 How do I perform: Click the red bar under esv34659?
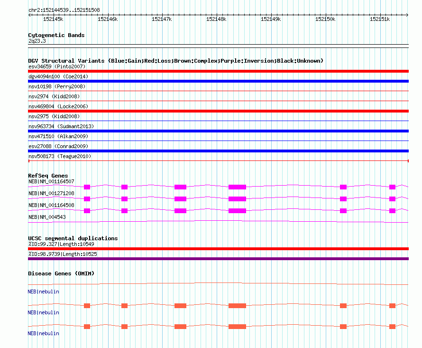[x=218, y=71]
